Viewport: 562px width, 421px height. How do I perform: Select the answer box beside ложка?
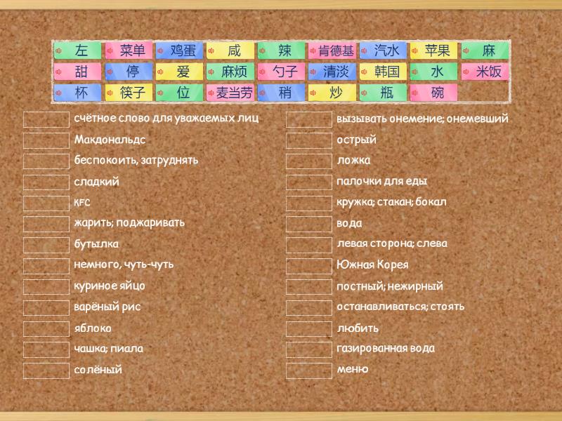tap(309, 161)
